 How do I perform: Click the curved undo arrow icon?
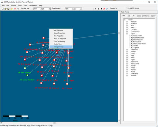tap(18, 9)
